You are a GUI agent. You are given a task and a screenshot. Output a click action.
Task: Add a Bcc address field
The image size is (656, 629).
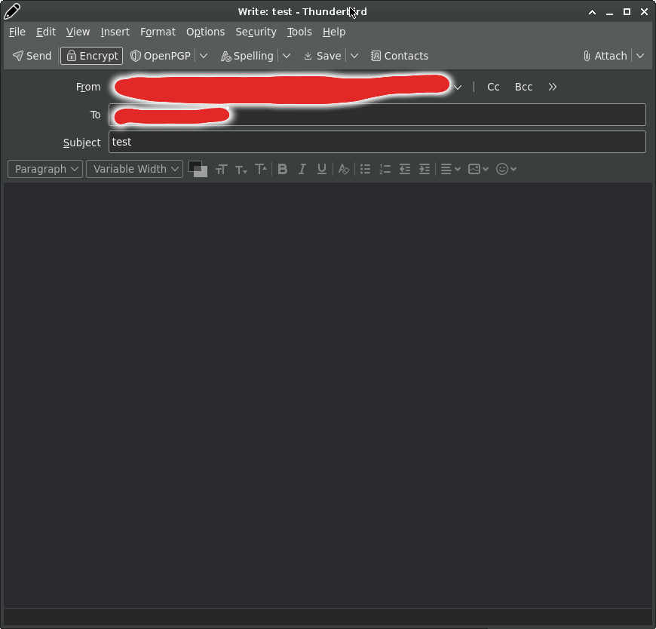[523, 87]
